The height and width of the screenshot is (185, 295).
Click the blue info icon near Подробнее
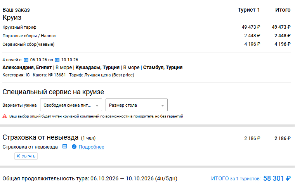click(74, 147)
